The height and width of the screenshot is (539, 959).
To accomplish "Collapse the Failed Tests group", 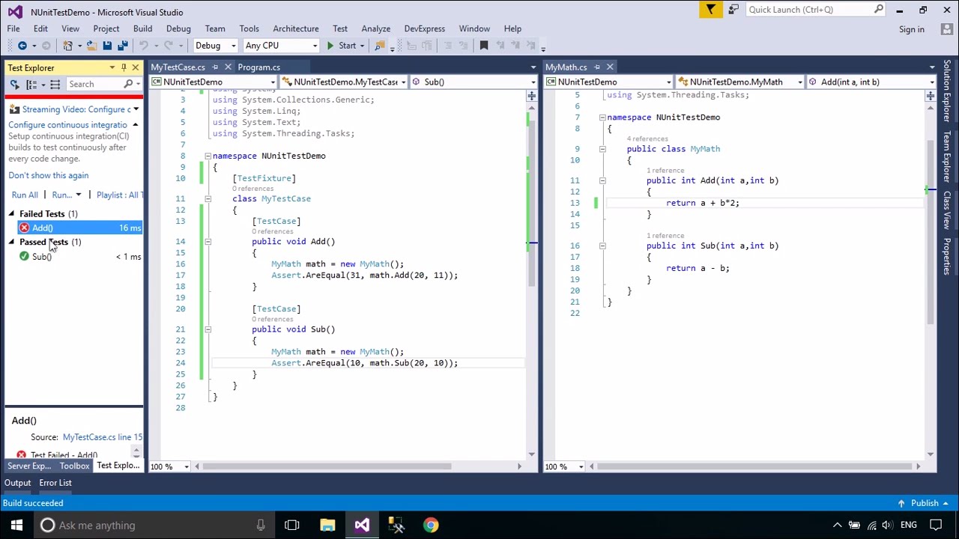I will click(11, 214).
